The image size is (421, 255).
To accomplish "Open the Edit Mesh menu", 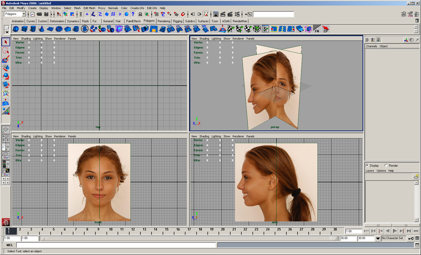I will (89, 8).
